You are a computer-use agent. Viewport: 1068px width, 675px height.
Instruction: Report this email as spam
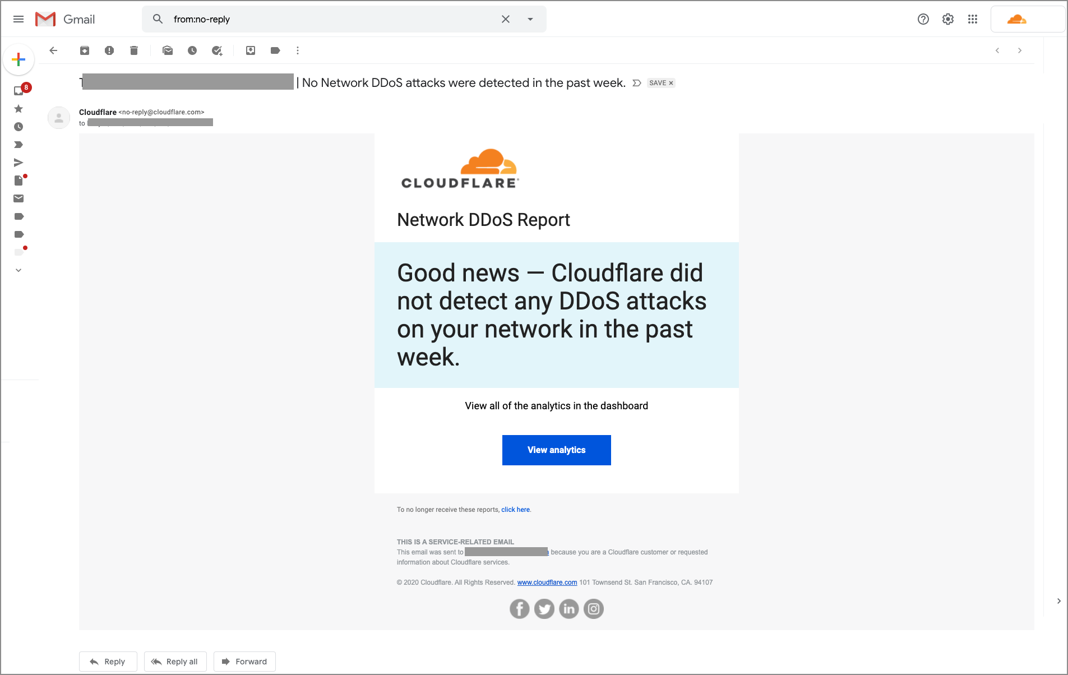click(x=109, y=50)
